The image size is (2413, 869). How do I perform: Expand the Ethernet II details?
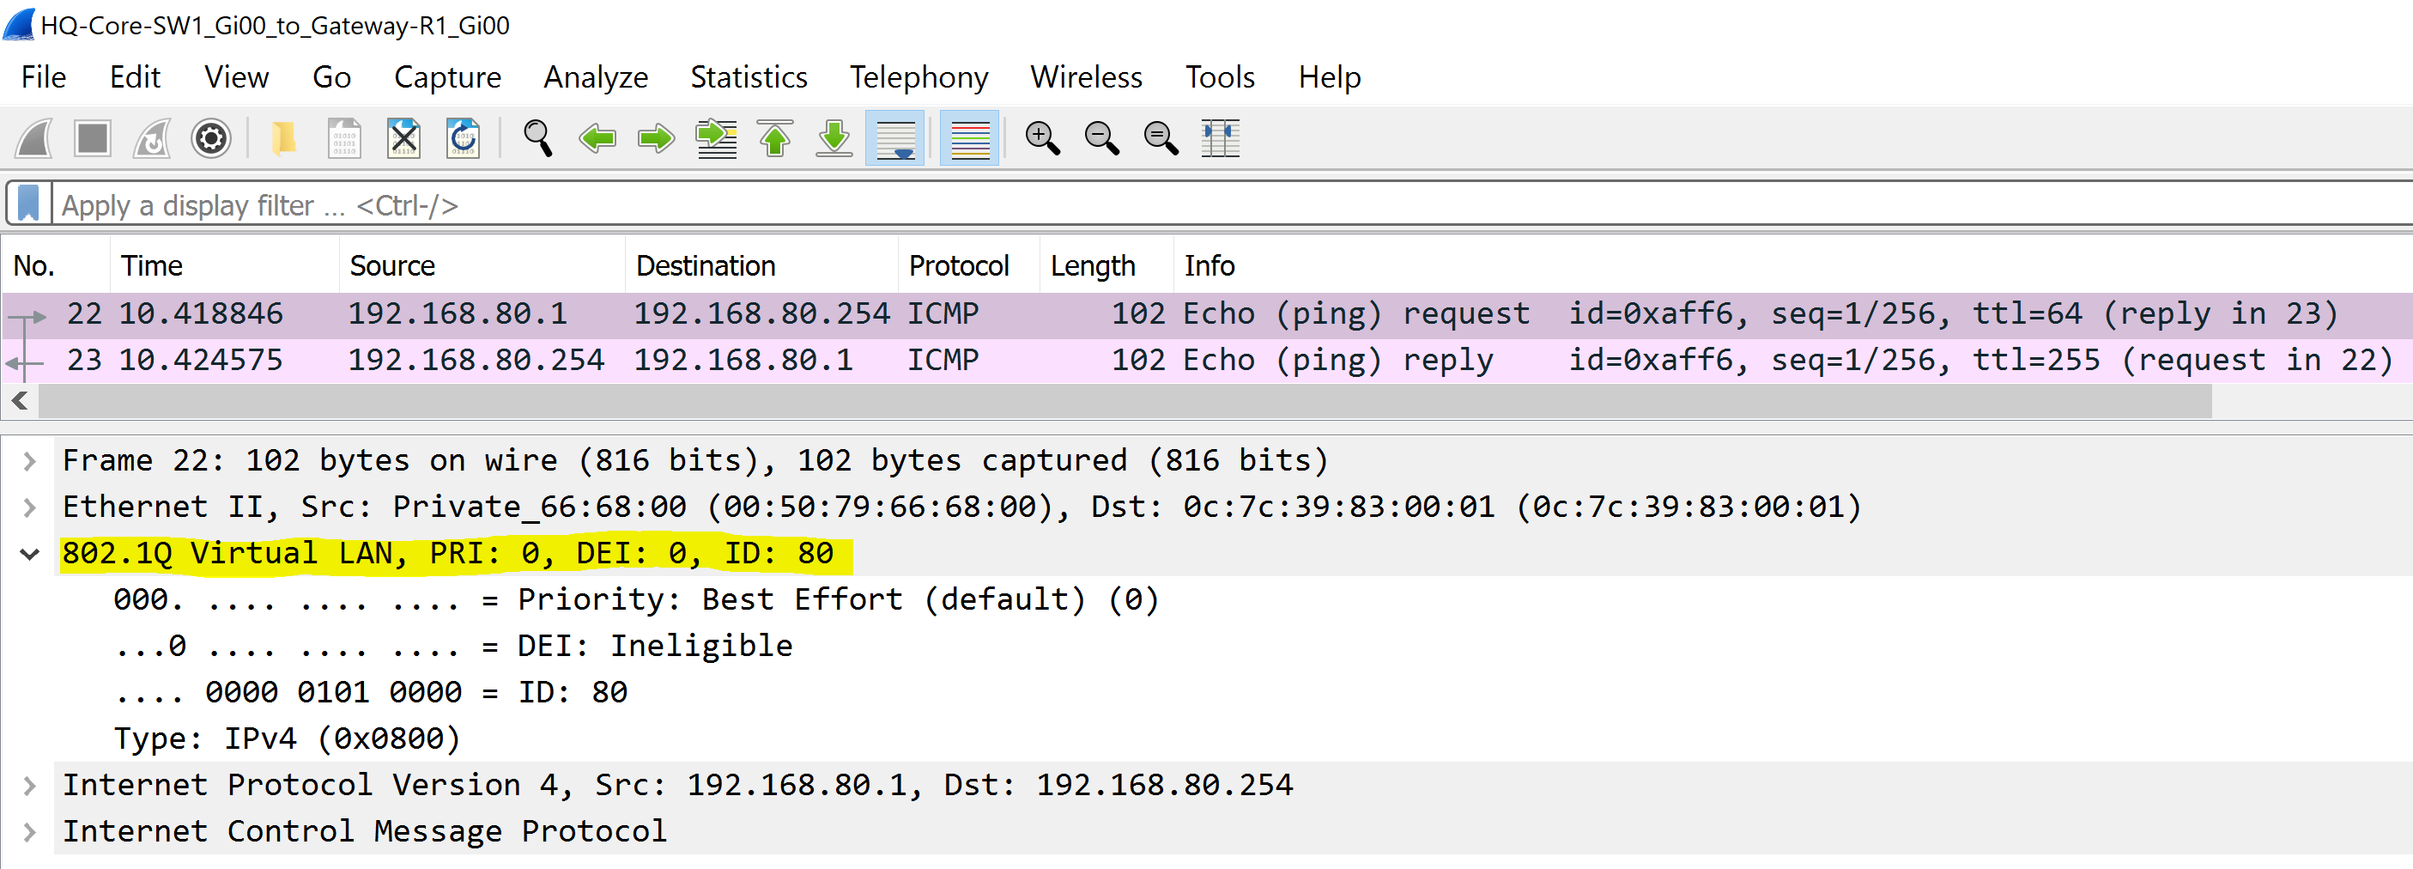click(x=29, y=507)
